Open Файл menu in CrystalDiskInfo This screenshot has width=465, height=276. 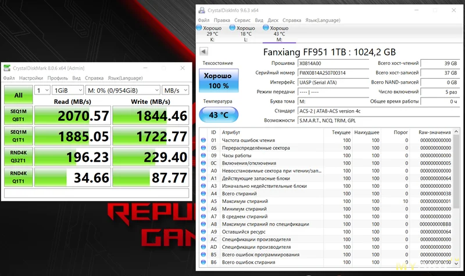pos(204,20)
